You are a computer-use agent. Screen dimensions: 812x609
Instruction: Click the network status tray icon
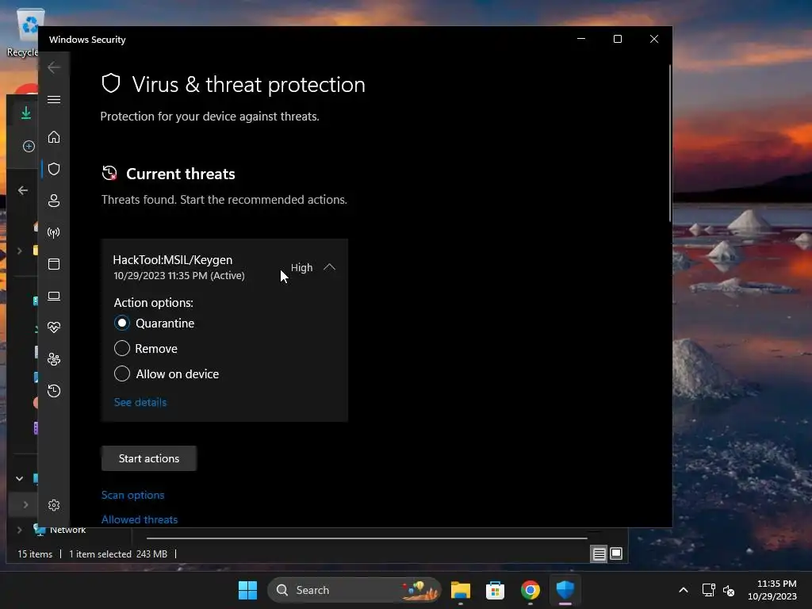click(708, 590)
